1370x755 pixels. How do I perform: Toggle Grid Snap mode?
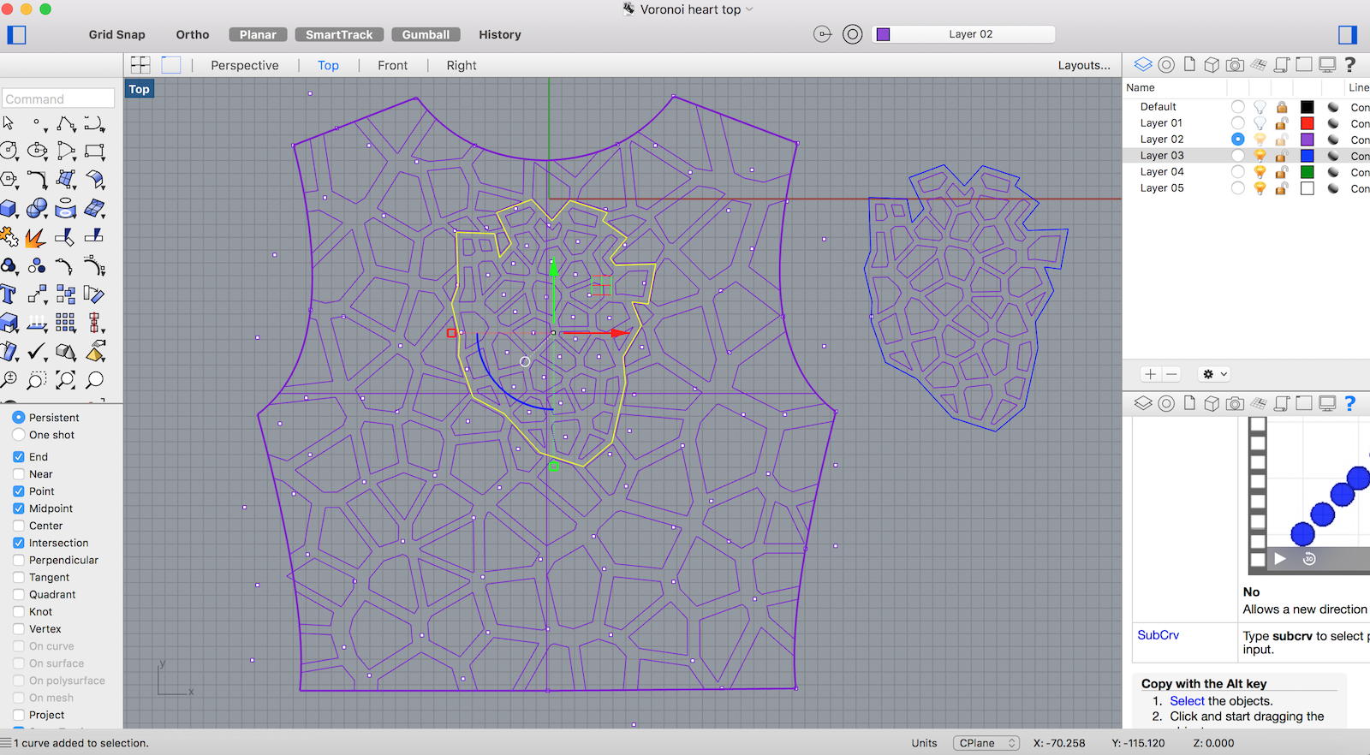[x=117, y=34]
